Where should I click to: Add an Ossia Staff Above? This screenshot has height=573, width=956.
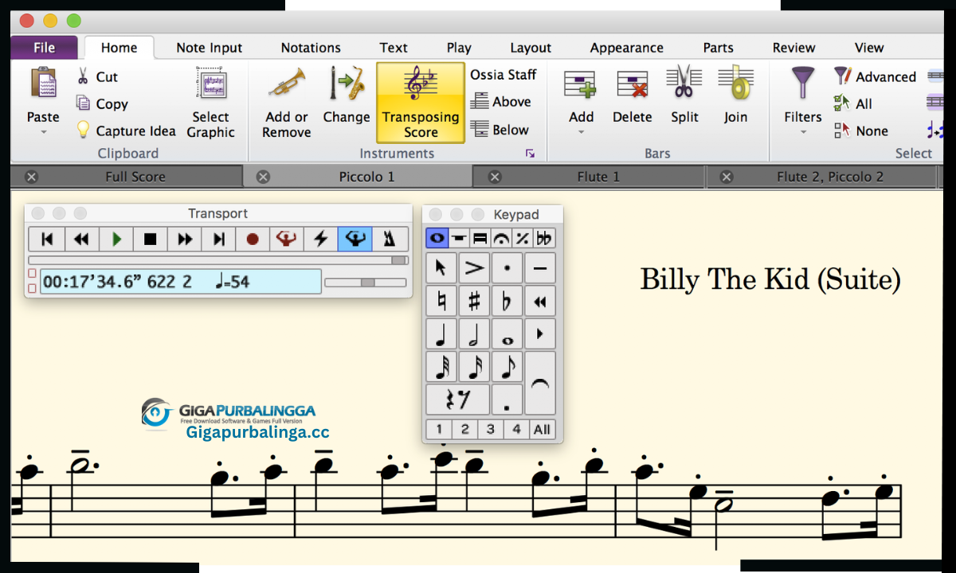click(501, 102)
